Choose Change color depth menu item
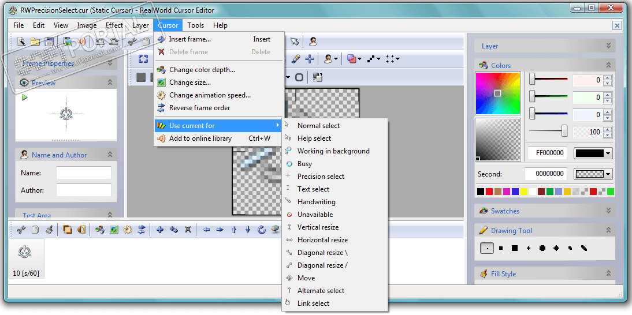Viewport: 632px width, 315px height. [219, 70]
